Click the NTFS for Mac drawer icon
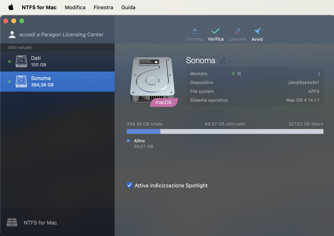The width and height of the screenshot is (334, 236). 12,222
